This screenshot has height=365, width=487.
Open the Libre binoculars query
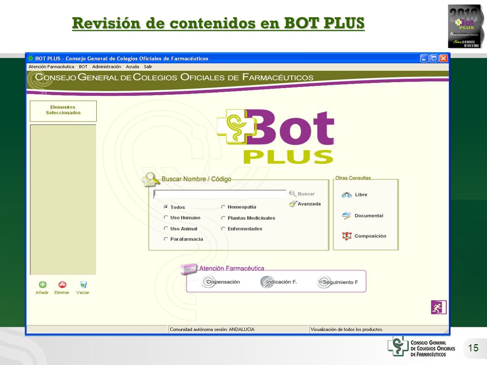click(355, 195)
